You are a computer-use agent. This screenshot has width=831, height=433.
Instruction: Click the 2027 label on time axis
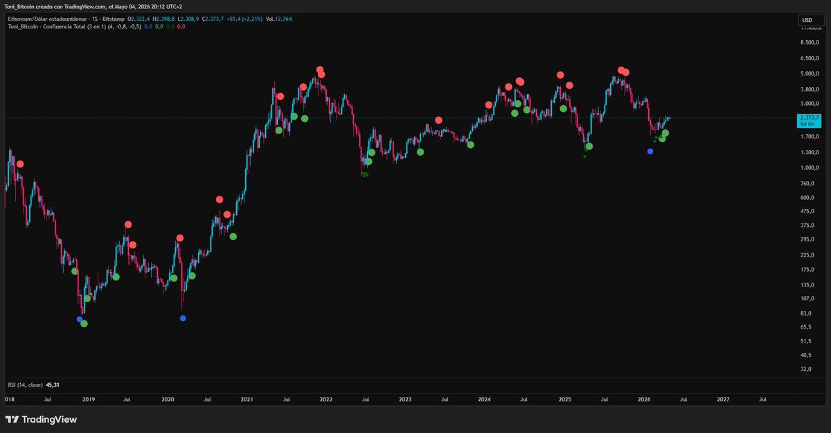coord(723,399)
